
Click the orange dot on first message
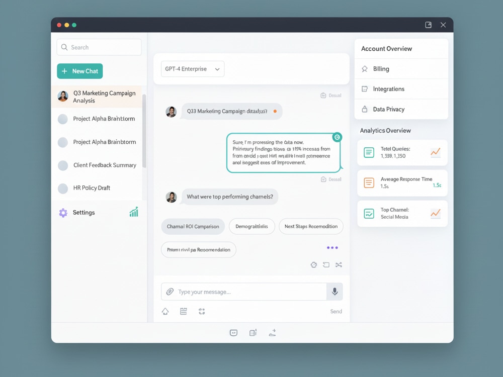[x=275, y=111]
